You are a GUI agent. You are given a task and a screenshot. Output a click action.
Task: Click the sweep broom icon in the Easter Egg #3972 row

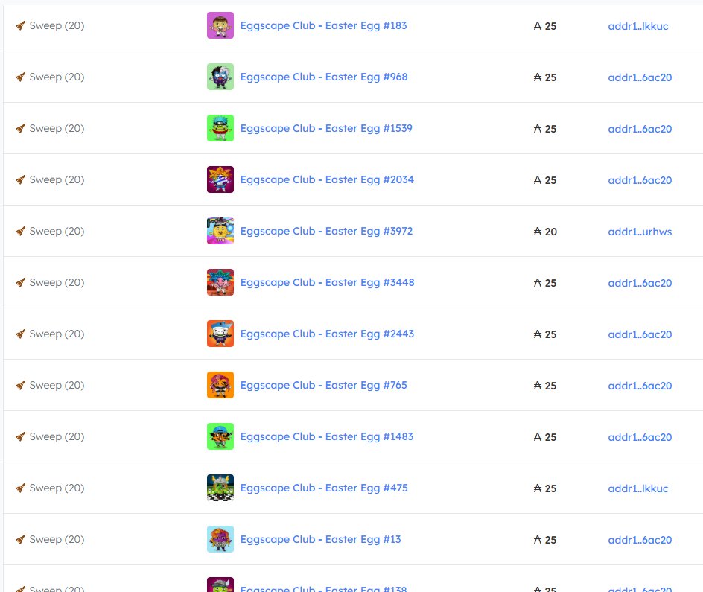pos(21,232)
